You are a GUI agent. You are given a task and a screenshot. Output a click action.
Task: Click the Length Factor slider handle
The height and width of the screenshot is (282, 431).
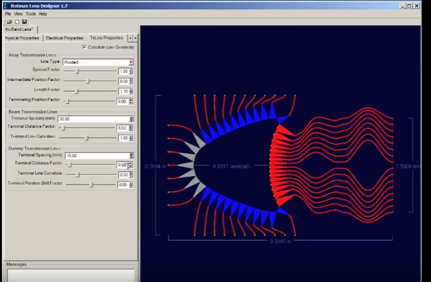point(77,91)
